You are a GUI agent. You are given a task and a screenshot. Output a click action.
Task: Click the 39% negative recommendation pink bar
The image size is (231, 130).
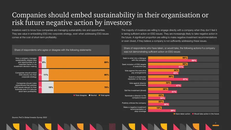pos(162,111)
